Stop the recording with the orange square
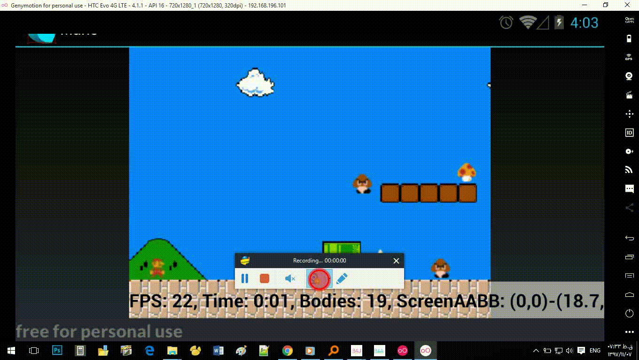The height and width of the screenshot is (360, 639). [x=265, y=278]
